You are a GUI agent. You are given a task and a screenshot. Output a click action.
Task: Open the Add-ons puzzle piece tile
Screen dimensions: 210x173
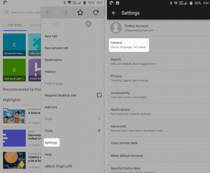click(x=35, y=45)
